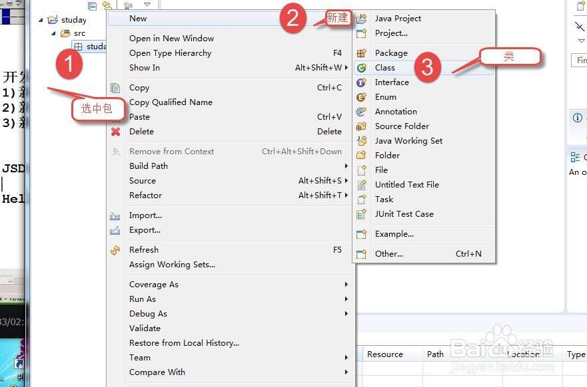Click the Outline view icon at right
The width and height of the screenshot is (587, 387).
click(x=575, y=158)
